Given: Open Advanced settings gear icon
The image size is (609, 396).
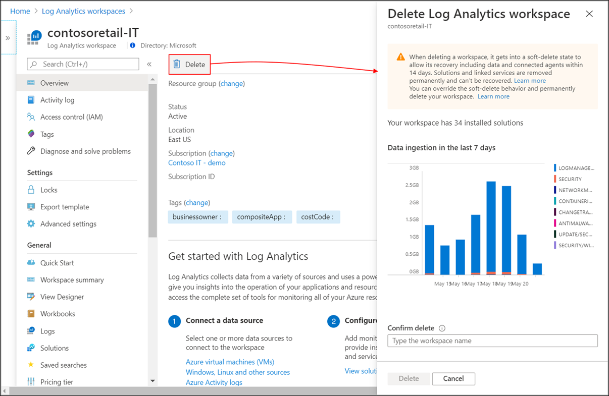Looking at the screenshot, I should click(31, 224).
